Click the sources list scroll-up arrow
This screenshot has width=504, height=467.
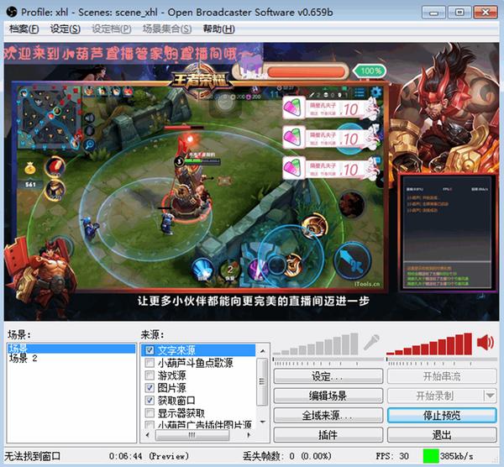[263, 351]
